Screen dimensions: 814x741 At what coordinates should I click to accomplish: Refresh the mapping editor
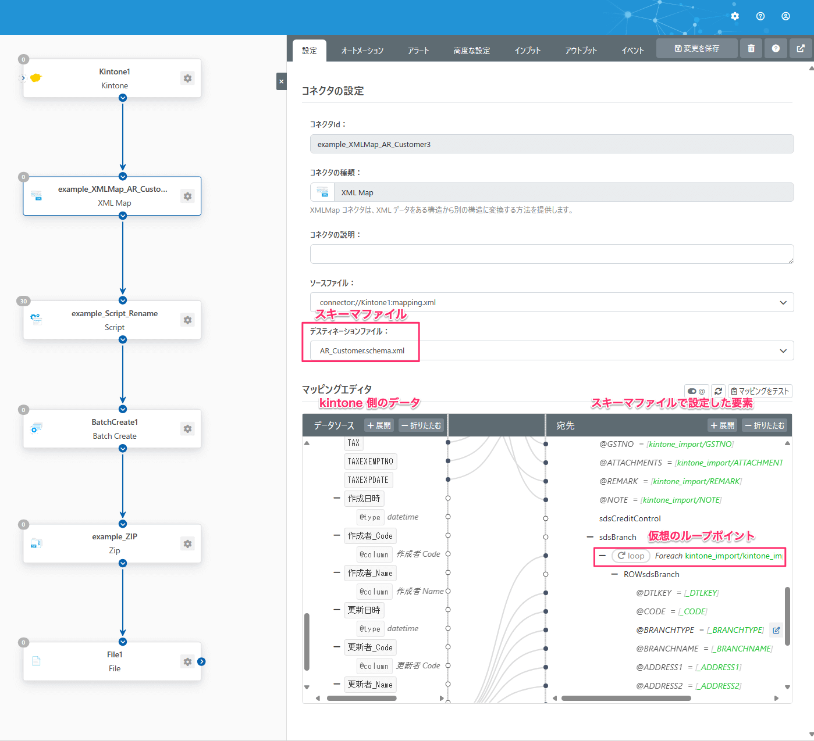tap(719, 391)
